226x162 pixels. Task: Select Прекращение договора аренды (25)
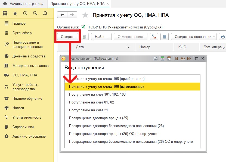(132, 118)
